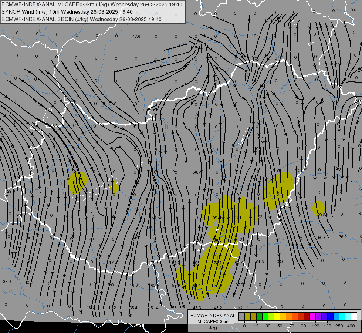This screenshot has height=333, width=362.
Task: Click the map value 50.8
Action: [x=322, y=238]
